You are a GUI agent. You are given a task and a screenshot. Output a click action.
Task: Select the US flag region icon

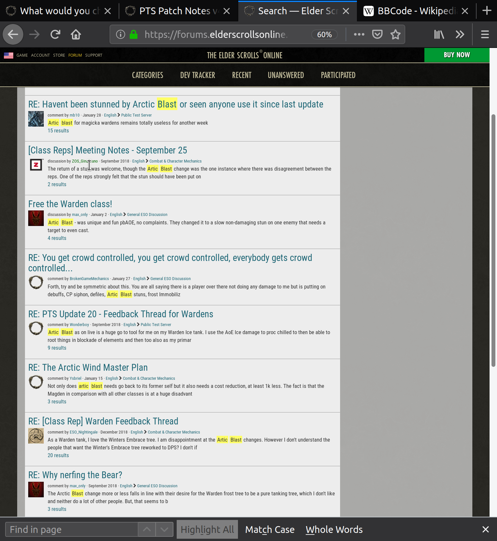pos(9,55)
